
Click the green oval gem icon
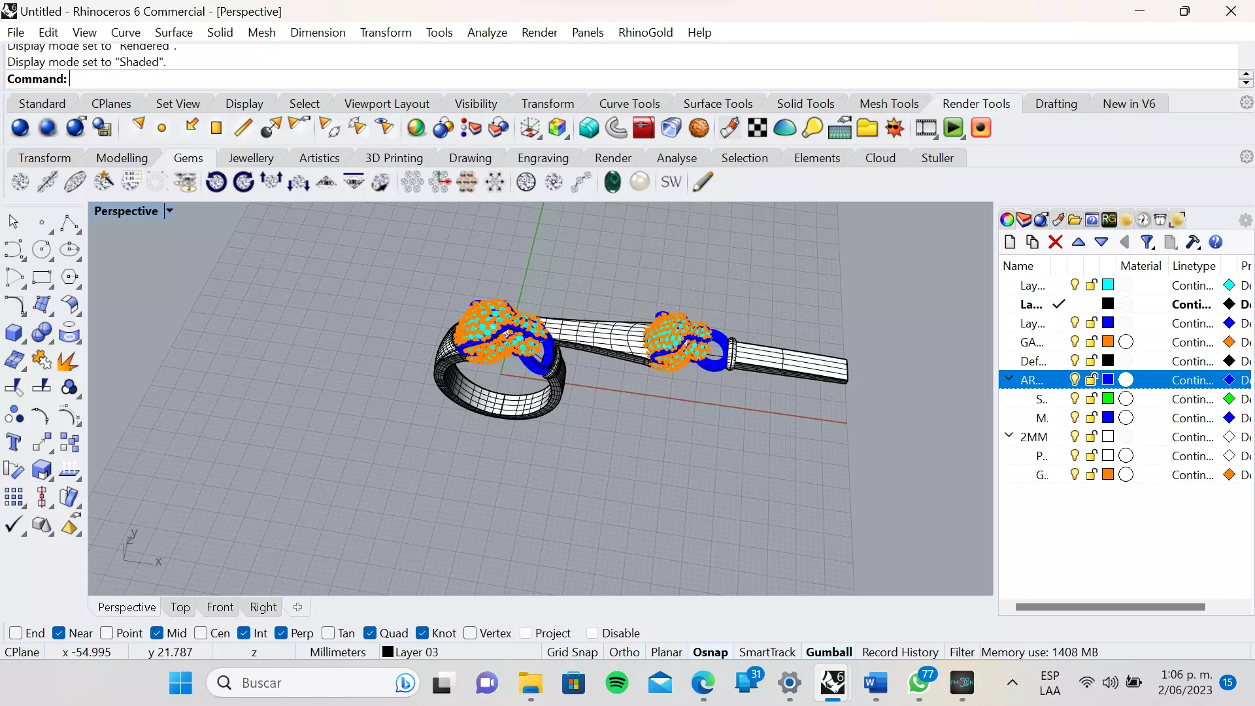click(x=612, y=182)
